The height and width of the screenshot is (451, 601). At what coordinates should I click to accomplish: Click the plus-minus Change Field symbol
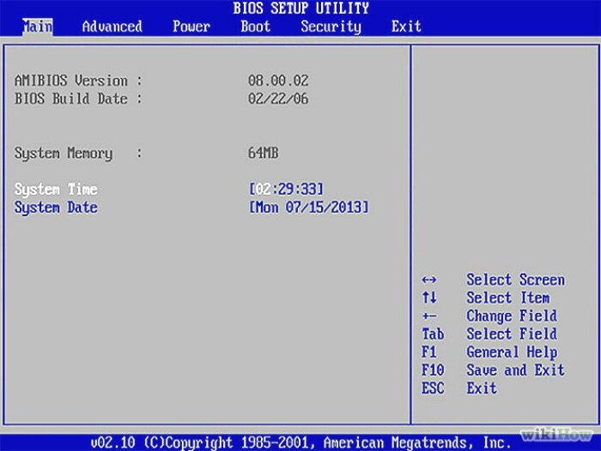[x=429, y=316]
